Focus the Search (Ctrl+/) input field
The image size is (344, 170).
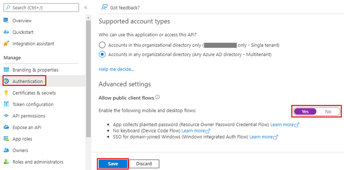tap(41, 7)
